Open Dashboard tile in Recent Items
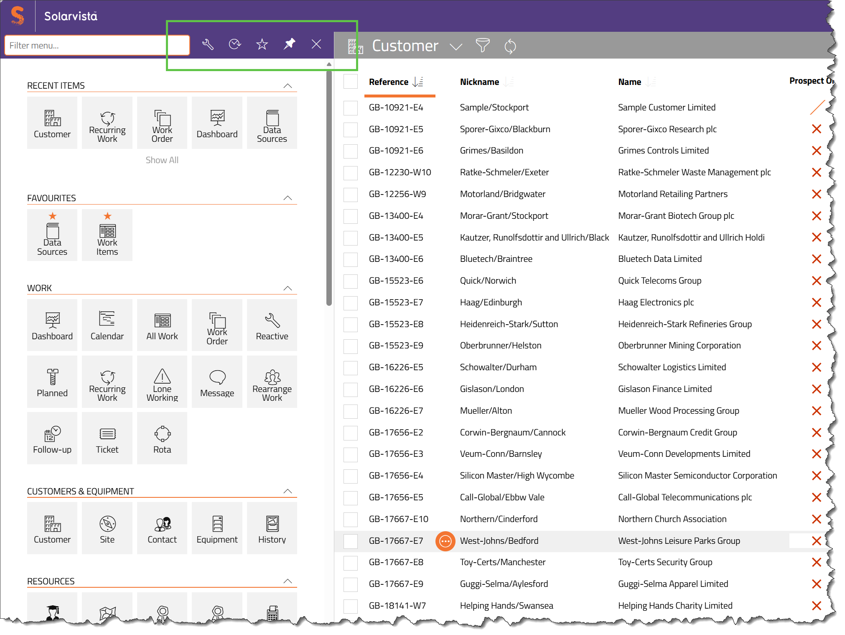This screenshot has height=635, width=845. [217, 123]
